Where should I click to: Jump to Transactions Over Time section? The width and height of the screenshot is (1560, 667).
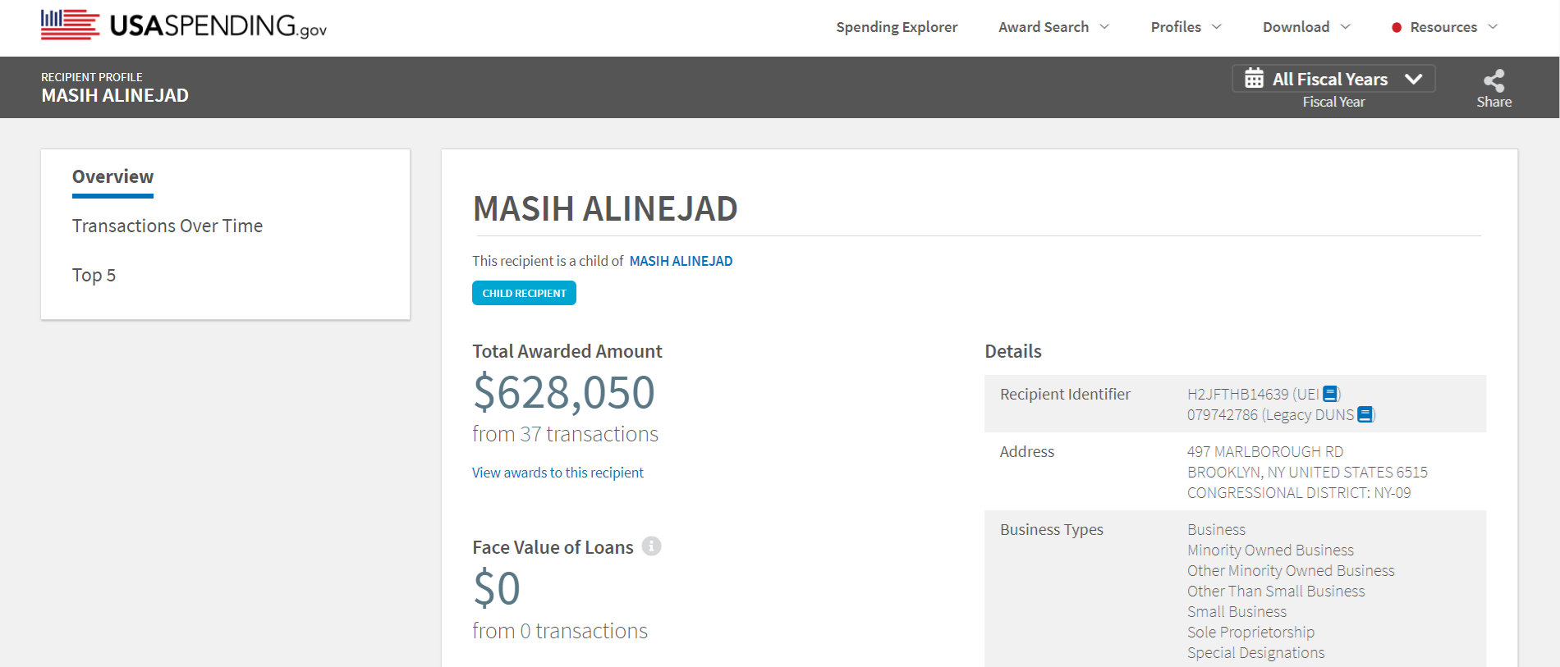[167, 226]
